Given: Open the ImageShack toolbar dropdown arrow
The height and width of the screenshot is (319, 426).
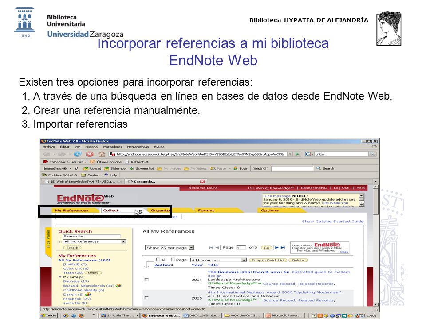Looking at the screenshot, I should [x=71, y=168].
